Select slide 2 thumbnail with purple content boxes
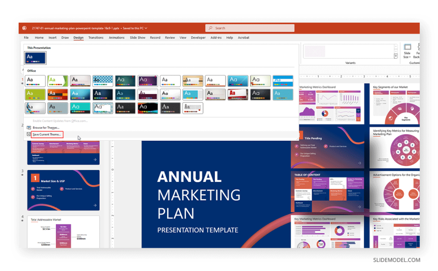438x271 pixels. [x=63, y=153]
